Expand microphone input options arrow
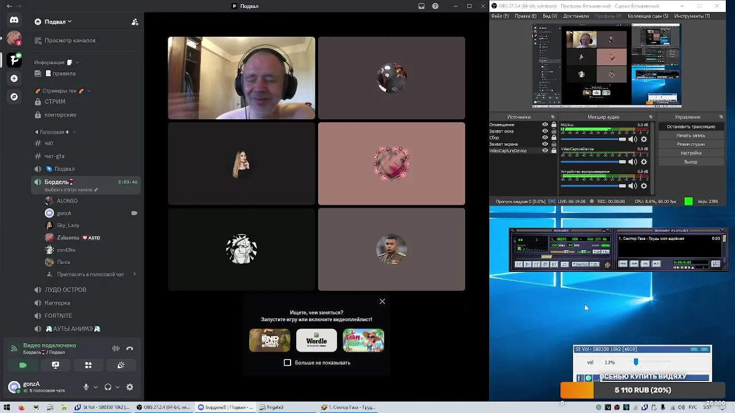Screen dimensions: 735x413 [x=95, y=387]
